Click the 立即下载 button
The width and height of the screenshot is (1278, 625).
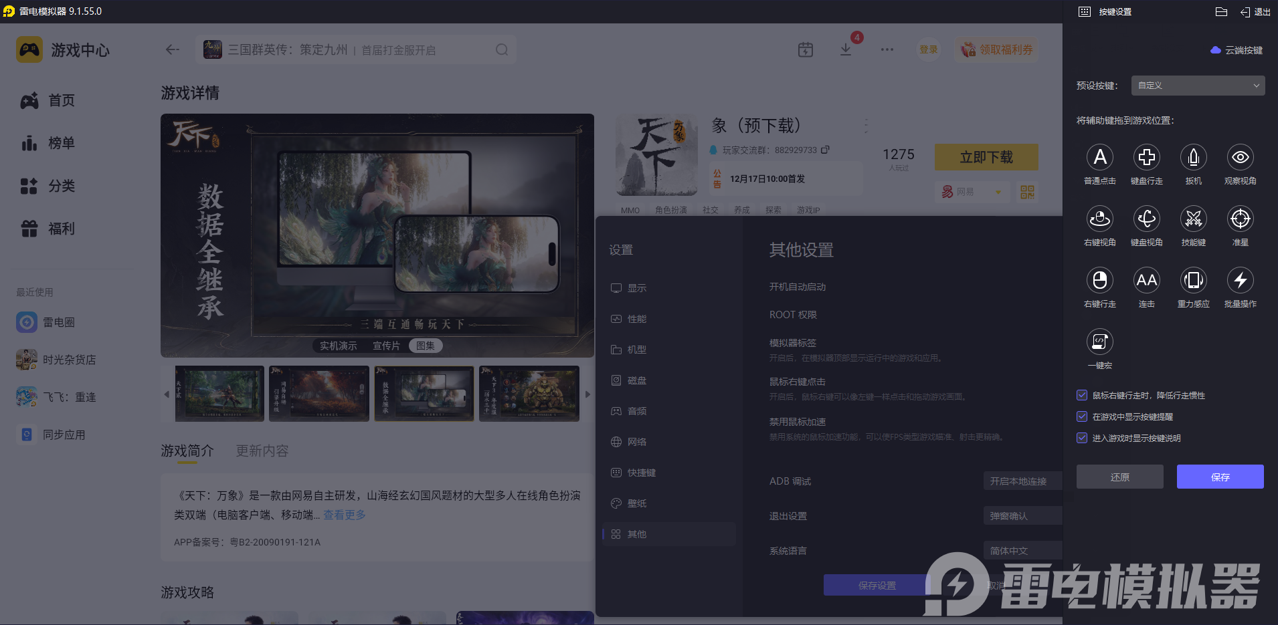pos(986,157)
